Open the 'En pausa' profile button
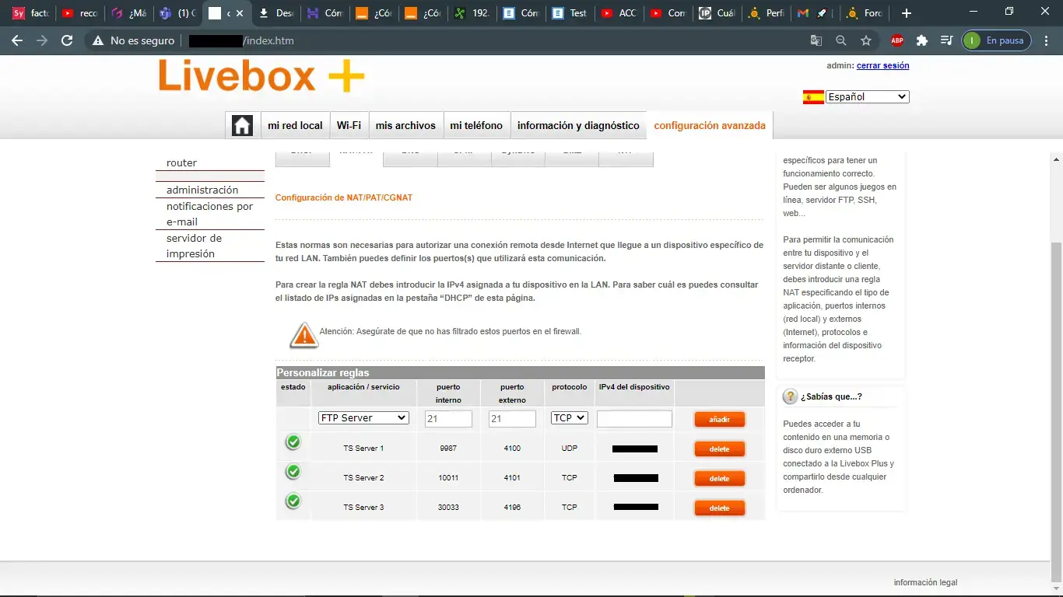 pyautogui.click(x=996, y=40)
